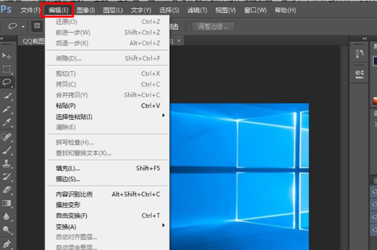Select the Eyedropper tool
Viewport: 377px width, 250px height.
coord(6,122)
